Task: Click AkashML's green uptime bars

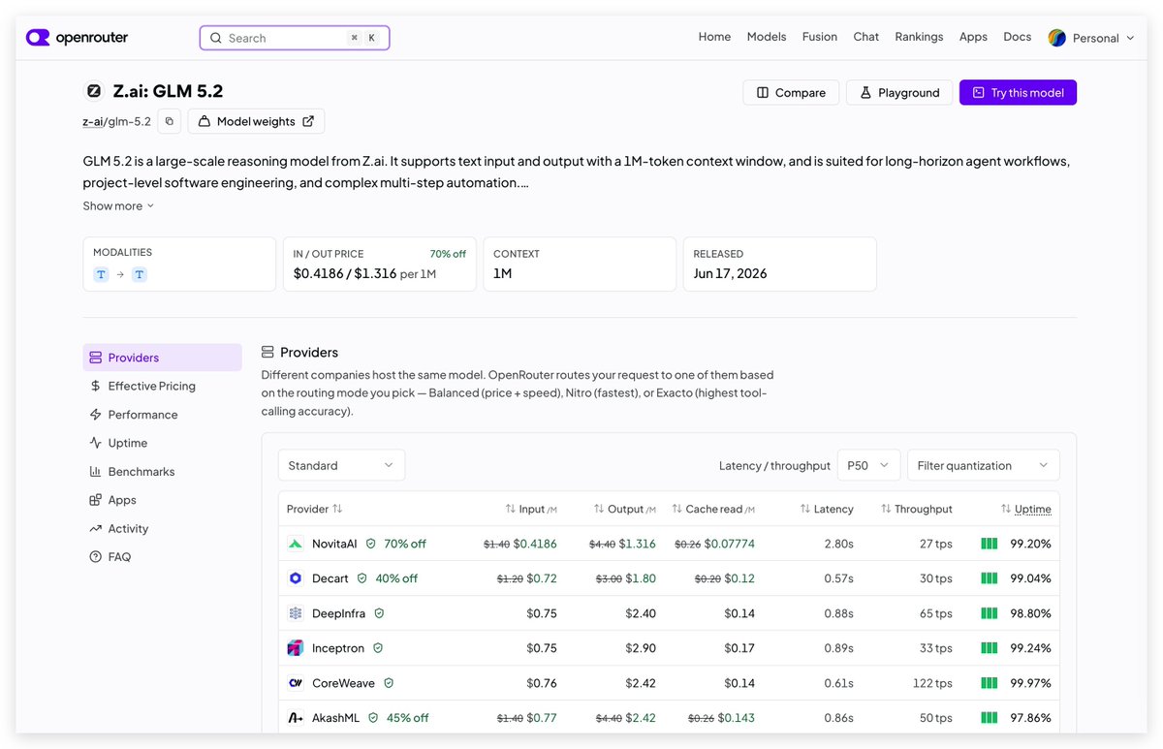Action: (x=989, y=718)
